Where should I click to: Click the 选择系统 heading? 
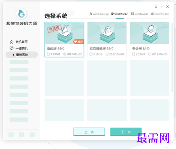point(56,16)
